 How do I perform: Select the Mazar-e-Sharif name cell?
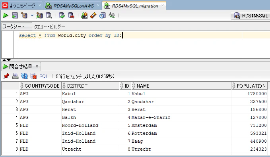(x=181, y=117)
